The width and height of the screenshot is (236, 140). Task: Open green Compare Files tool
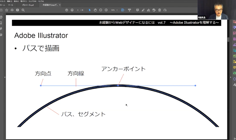pyautogui.click(x=234, y=56)
